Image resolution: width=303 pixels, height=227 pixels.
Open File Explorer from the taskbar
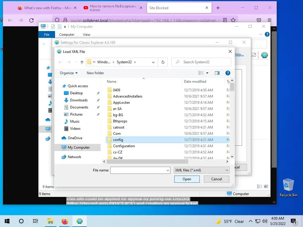(x=50, y=221)
